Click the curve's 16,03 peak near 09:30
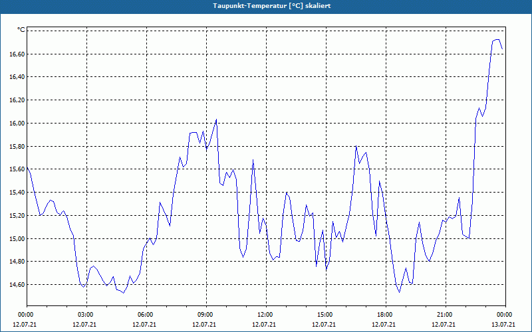 (x=216, y=120)
